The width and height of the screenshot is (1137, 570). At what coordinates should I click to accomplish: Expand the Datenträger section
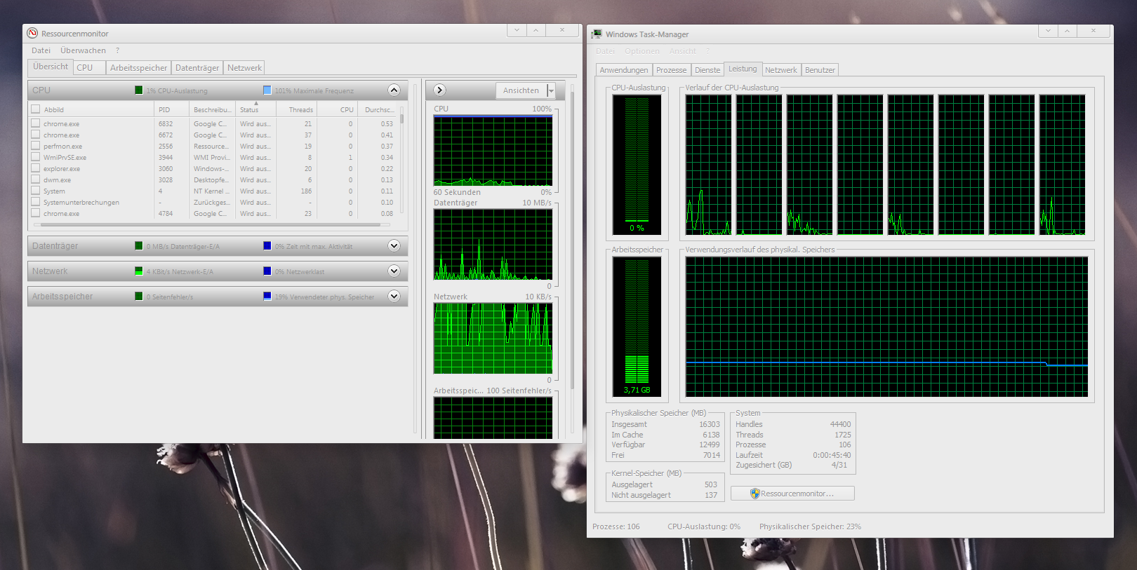[x=394, y=245]
